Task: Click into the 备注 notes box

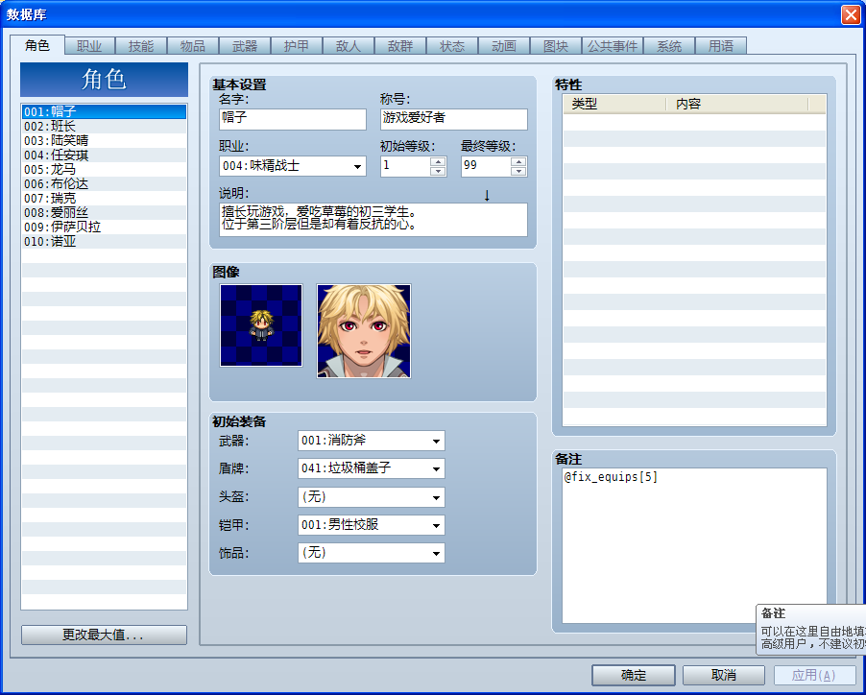Action: [x=694, y=545]
